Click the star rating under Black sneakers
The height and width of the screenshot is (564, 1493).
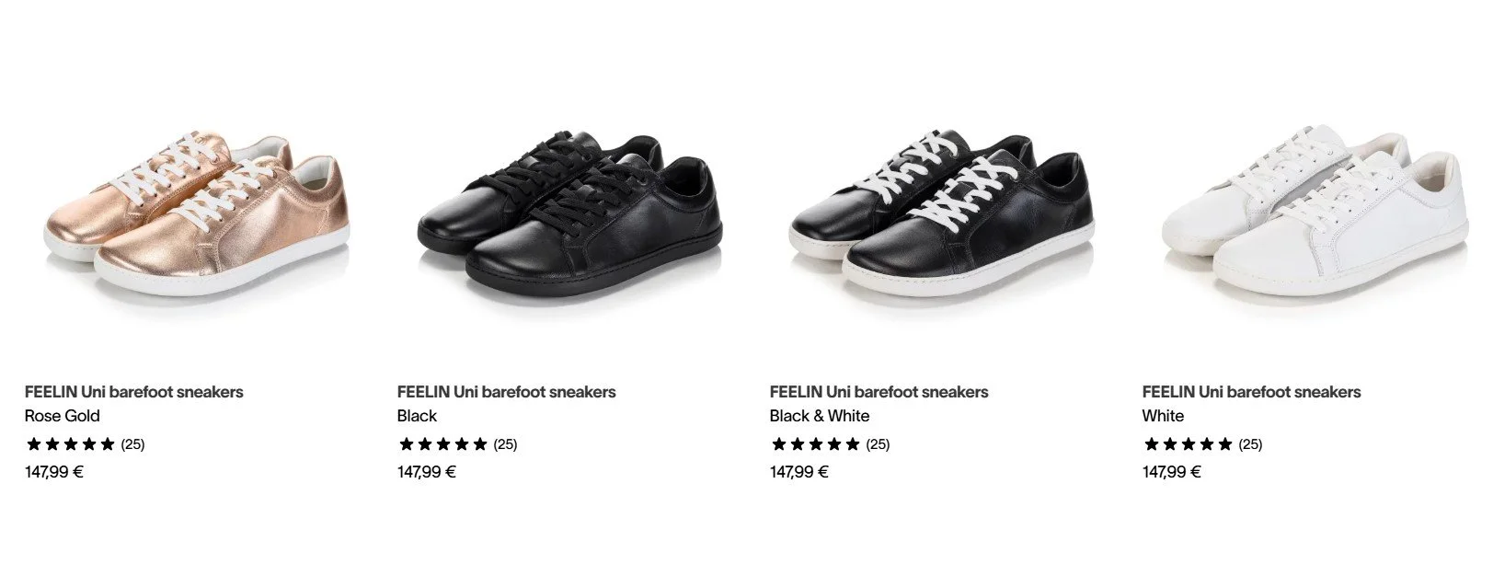[x=443, y=444]
